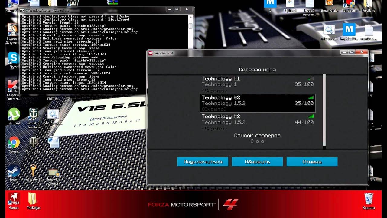Minimize the Launcher v 14 window

(344, 52)
